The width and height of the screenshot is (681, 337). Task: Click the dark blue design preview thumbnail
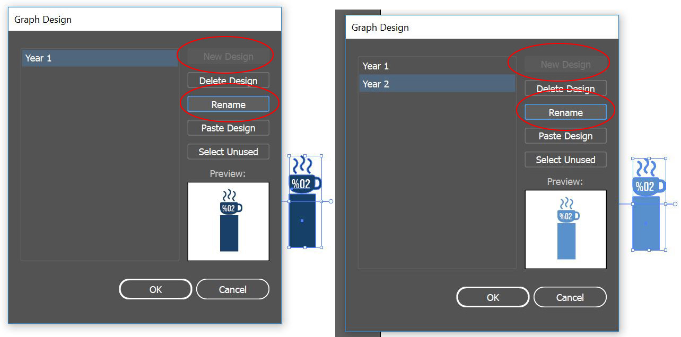click(x=229, y=221)
